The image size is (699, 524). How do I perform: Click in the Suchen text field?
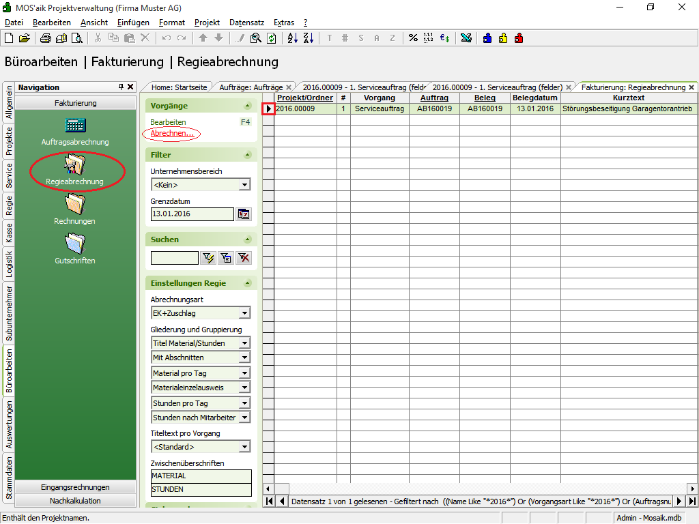click(x=174, y=258)
